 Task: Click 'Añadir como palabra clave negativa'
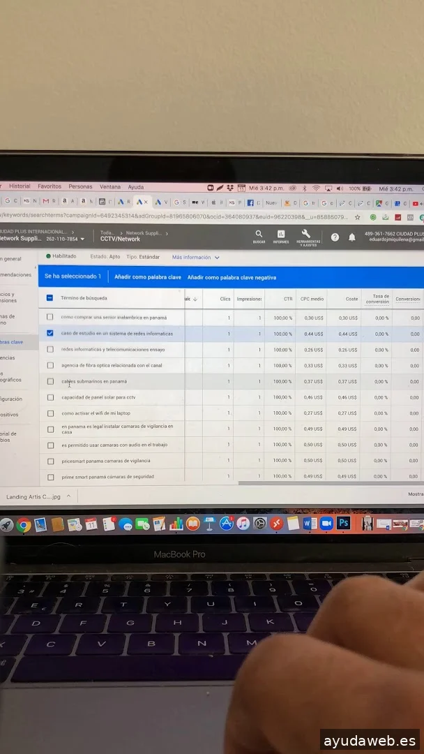click(232, 277)
